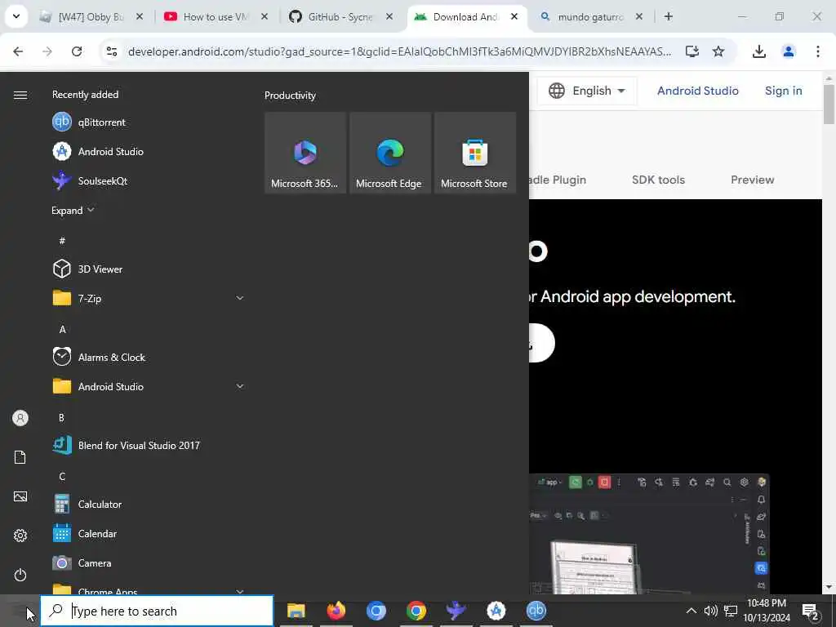Switch to Google Chrome on the taskbar
Screen dimensions: 836x627
point(416,611)
